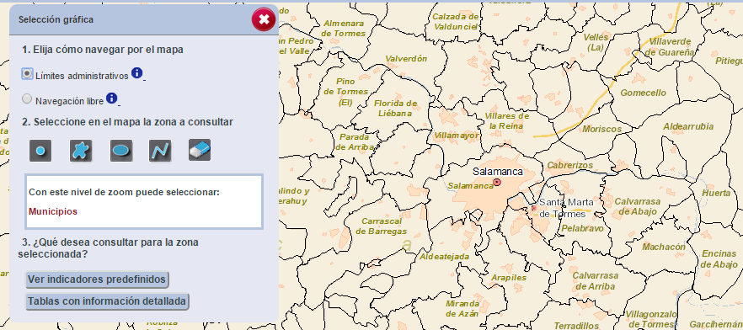743x330 pixels.
Task: Click the Municipios selectable level text
Action: 53,211
